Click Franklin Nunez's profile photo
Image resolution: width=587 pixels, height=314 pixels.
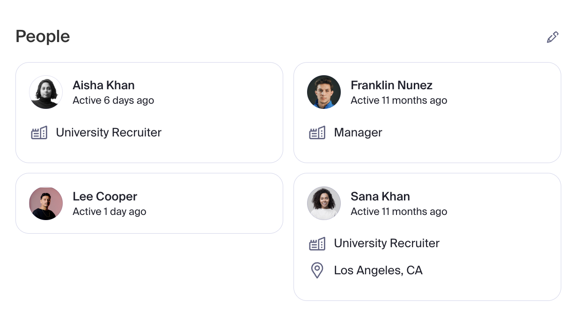click(324, 92)
